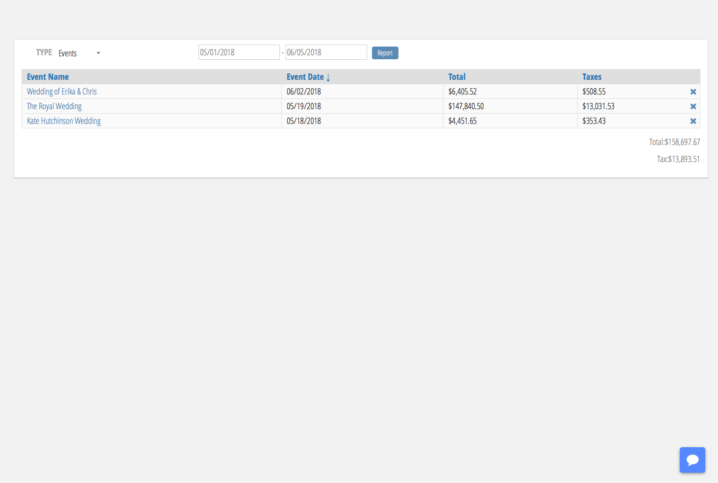Click the $147,840.50 total cell

click(466, 106)
